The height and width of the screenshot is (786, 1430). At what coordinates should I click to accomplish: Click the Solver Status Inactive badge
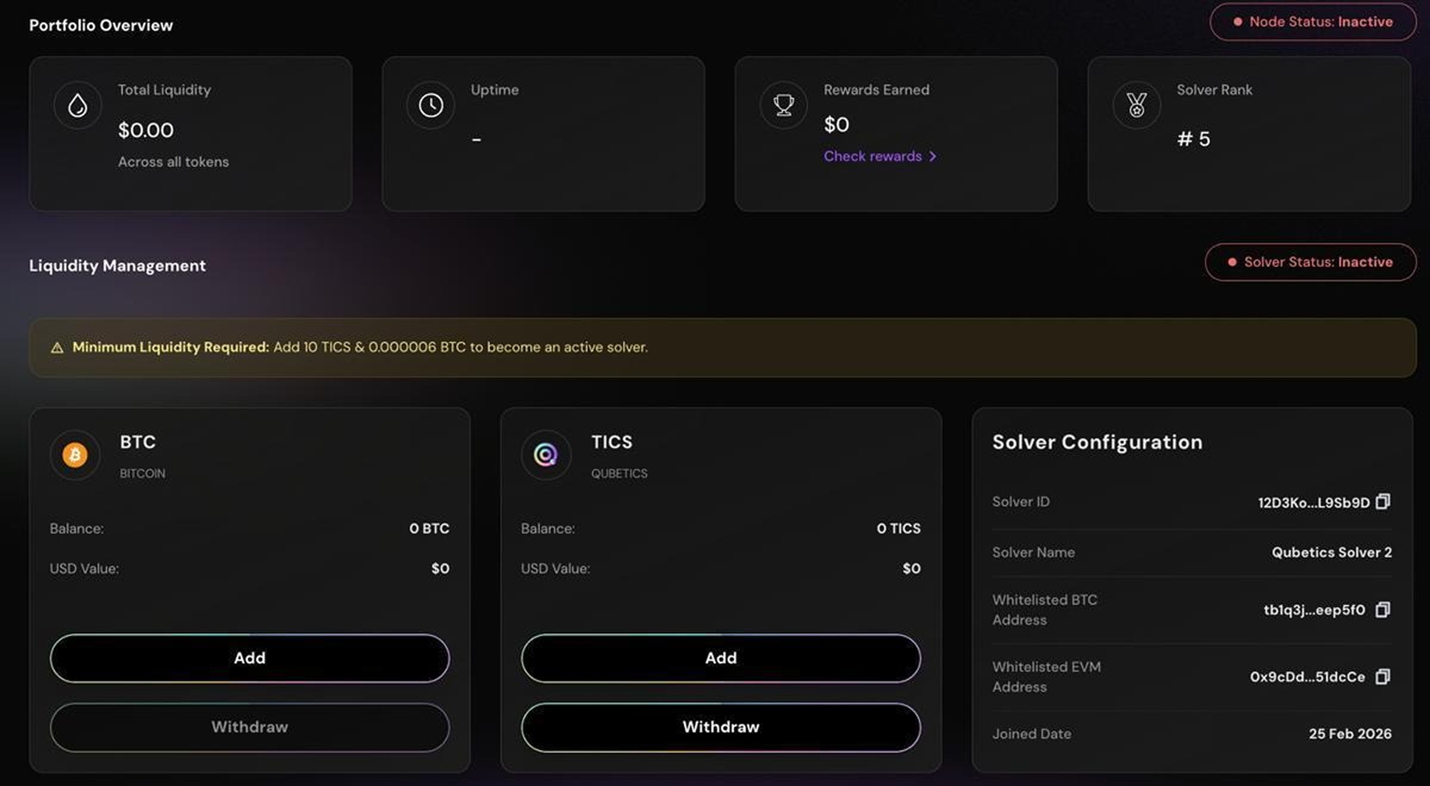click(x=1310, y=262)
